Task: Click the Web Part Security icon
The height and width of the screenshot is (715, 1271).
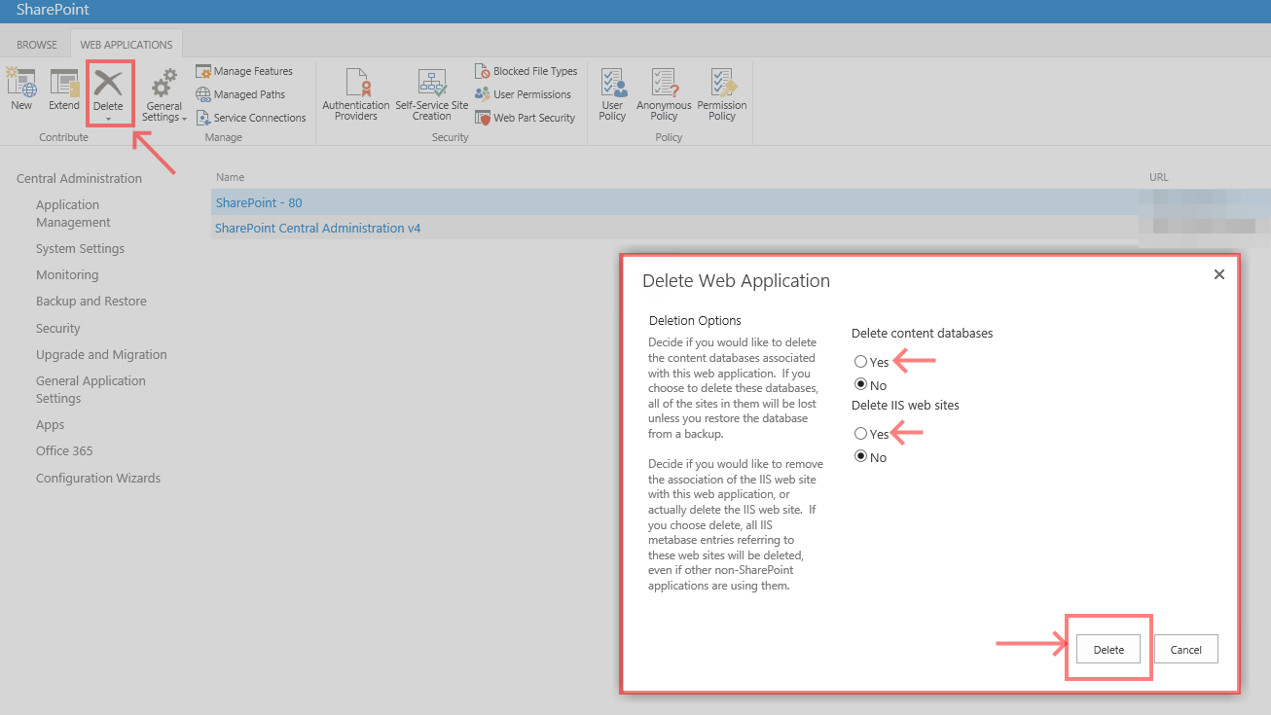Action: pos(483,118)
